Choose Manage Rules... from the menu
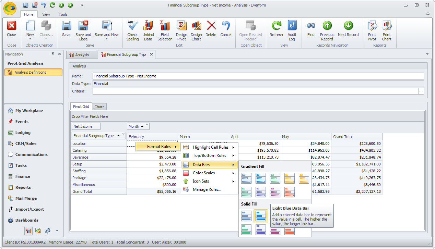Screen dimensions: 435x249 click(x=210, y=189)
